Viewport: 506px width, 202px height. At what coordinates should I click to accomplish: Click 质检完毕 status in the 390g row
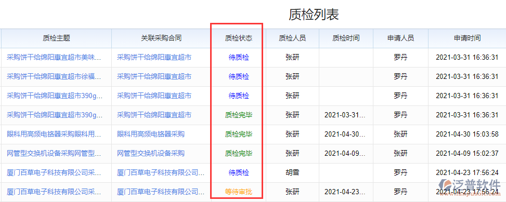click(239, 115)
